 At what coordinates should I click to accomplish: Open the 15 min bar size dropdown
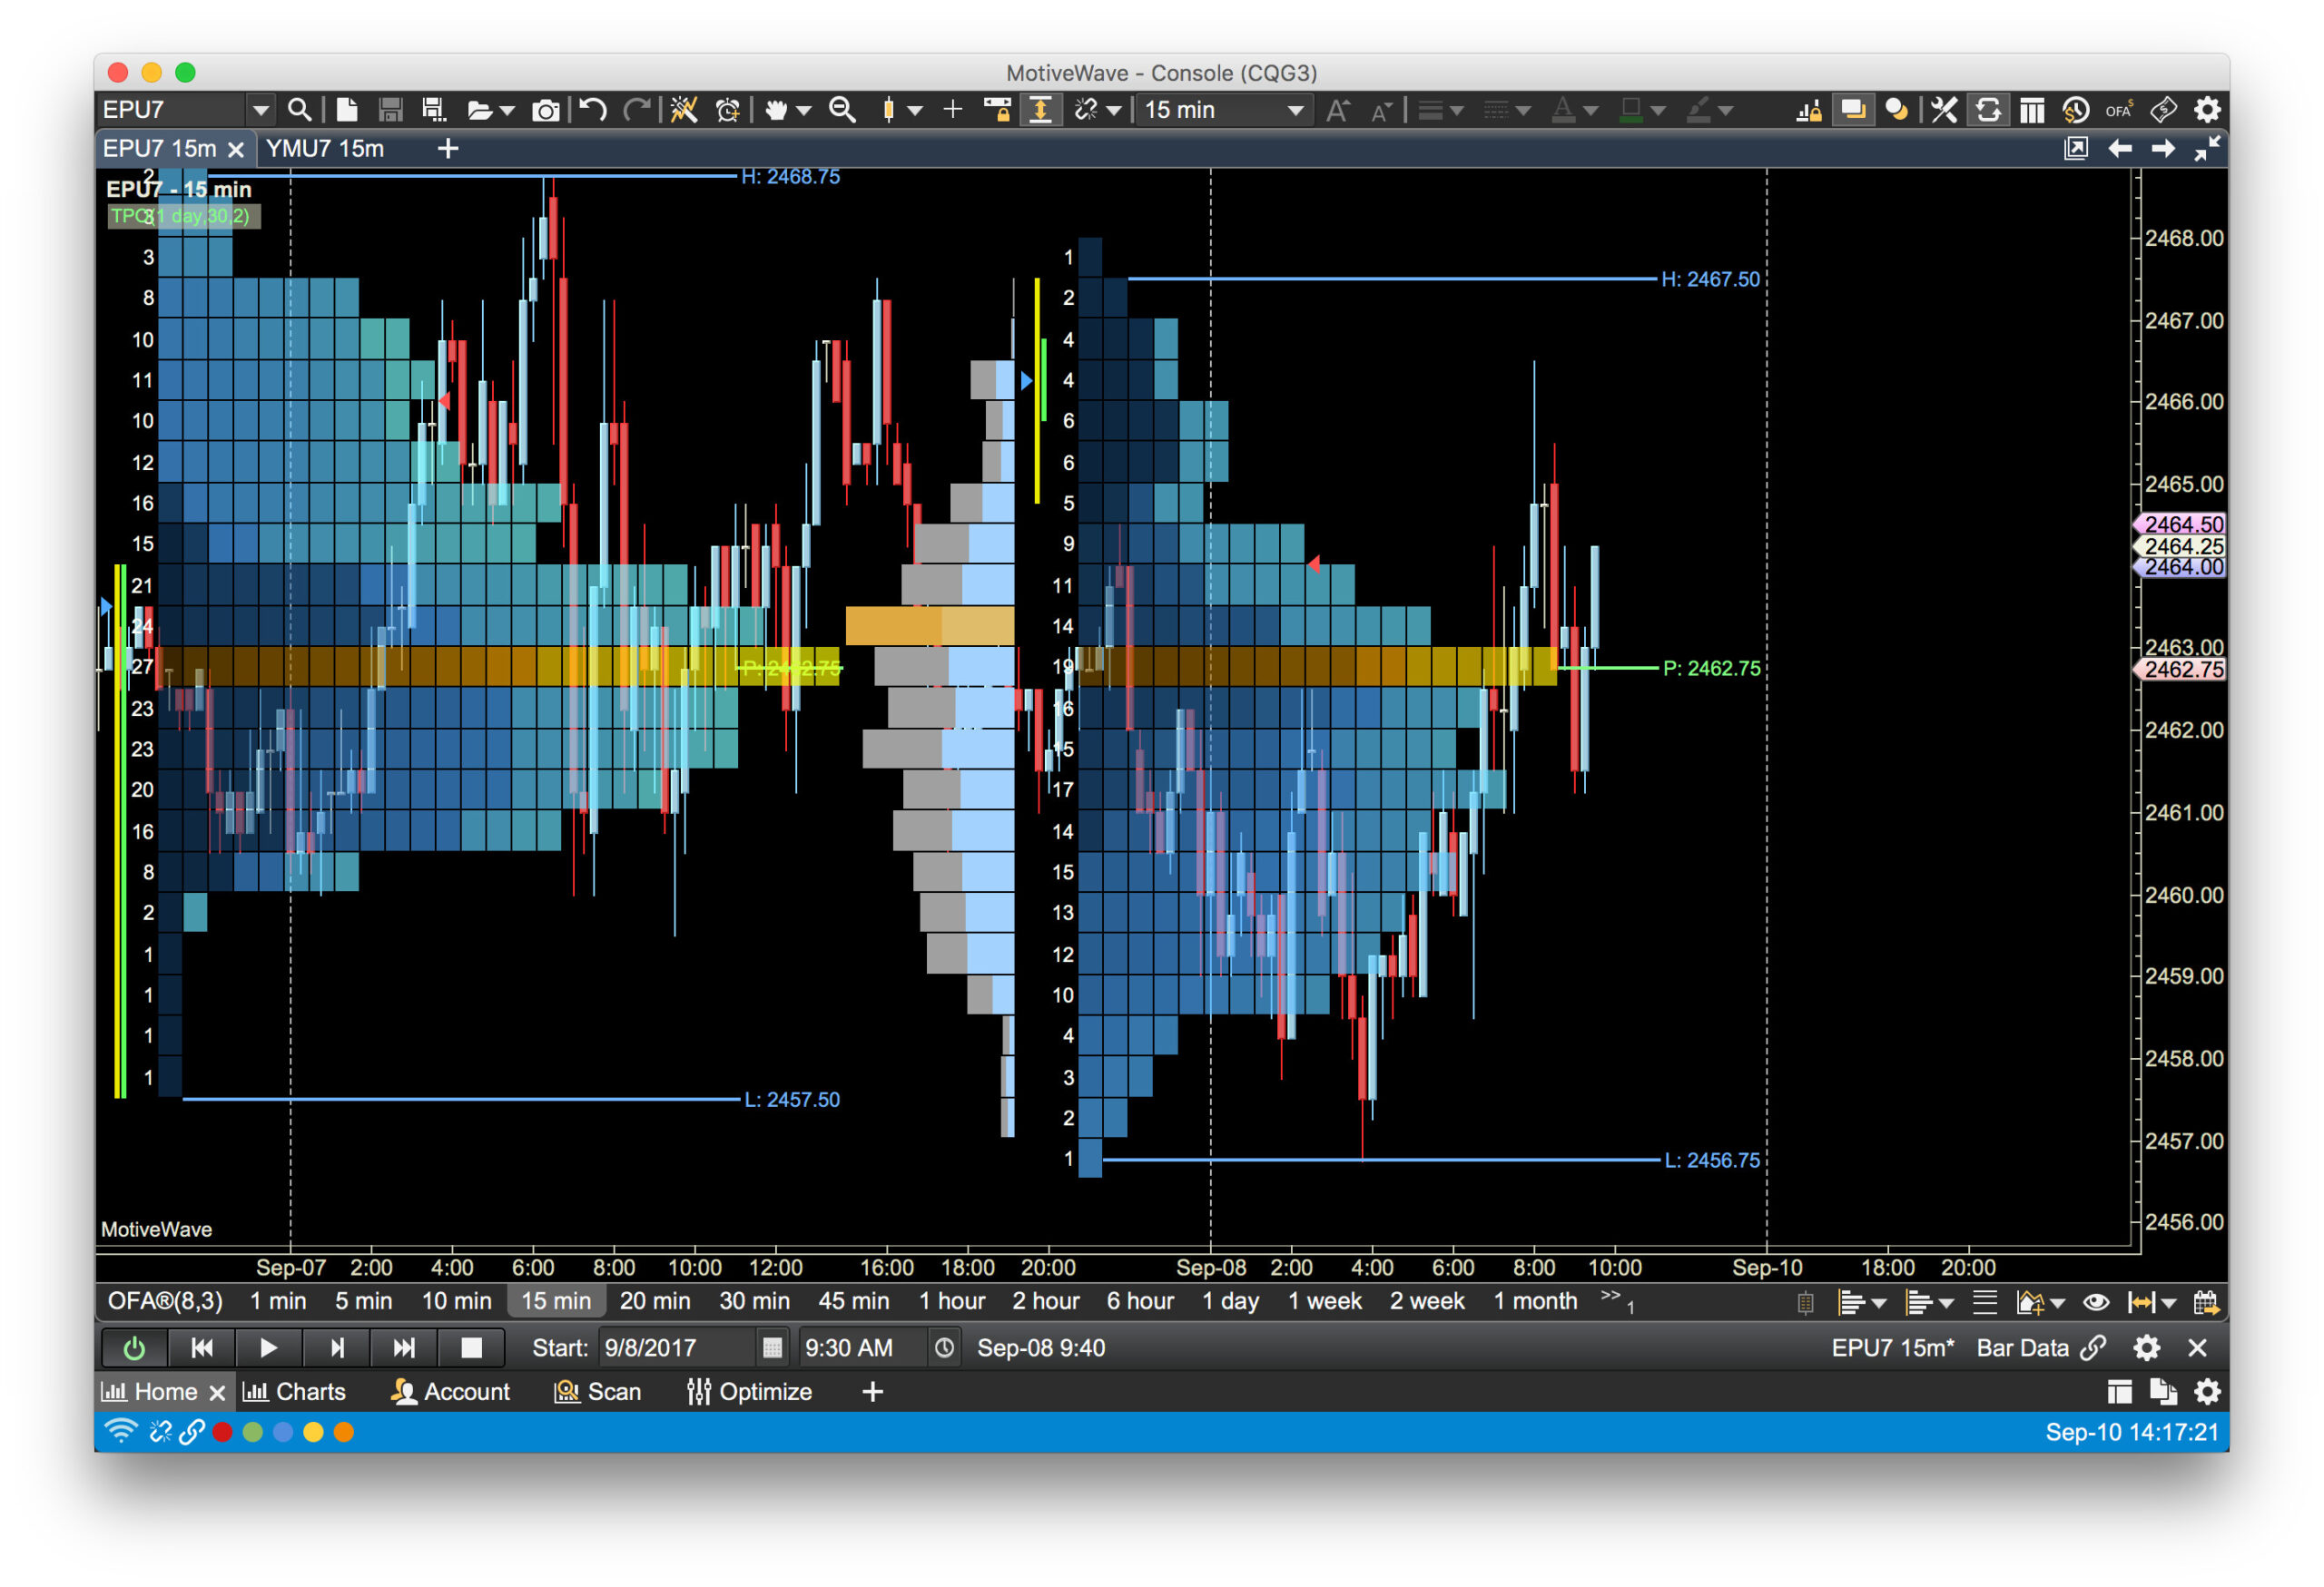[1223, 110]
